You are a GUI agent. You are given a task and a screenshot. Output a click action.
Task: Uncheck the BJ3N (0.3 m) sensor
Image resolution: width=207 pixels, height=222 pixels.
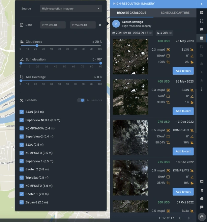21,112
